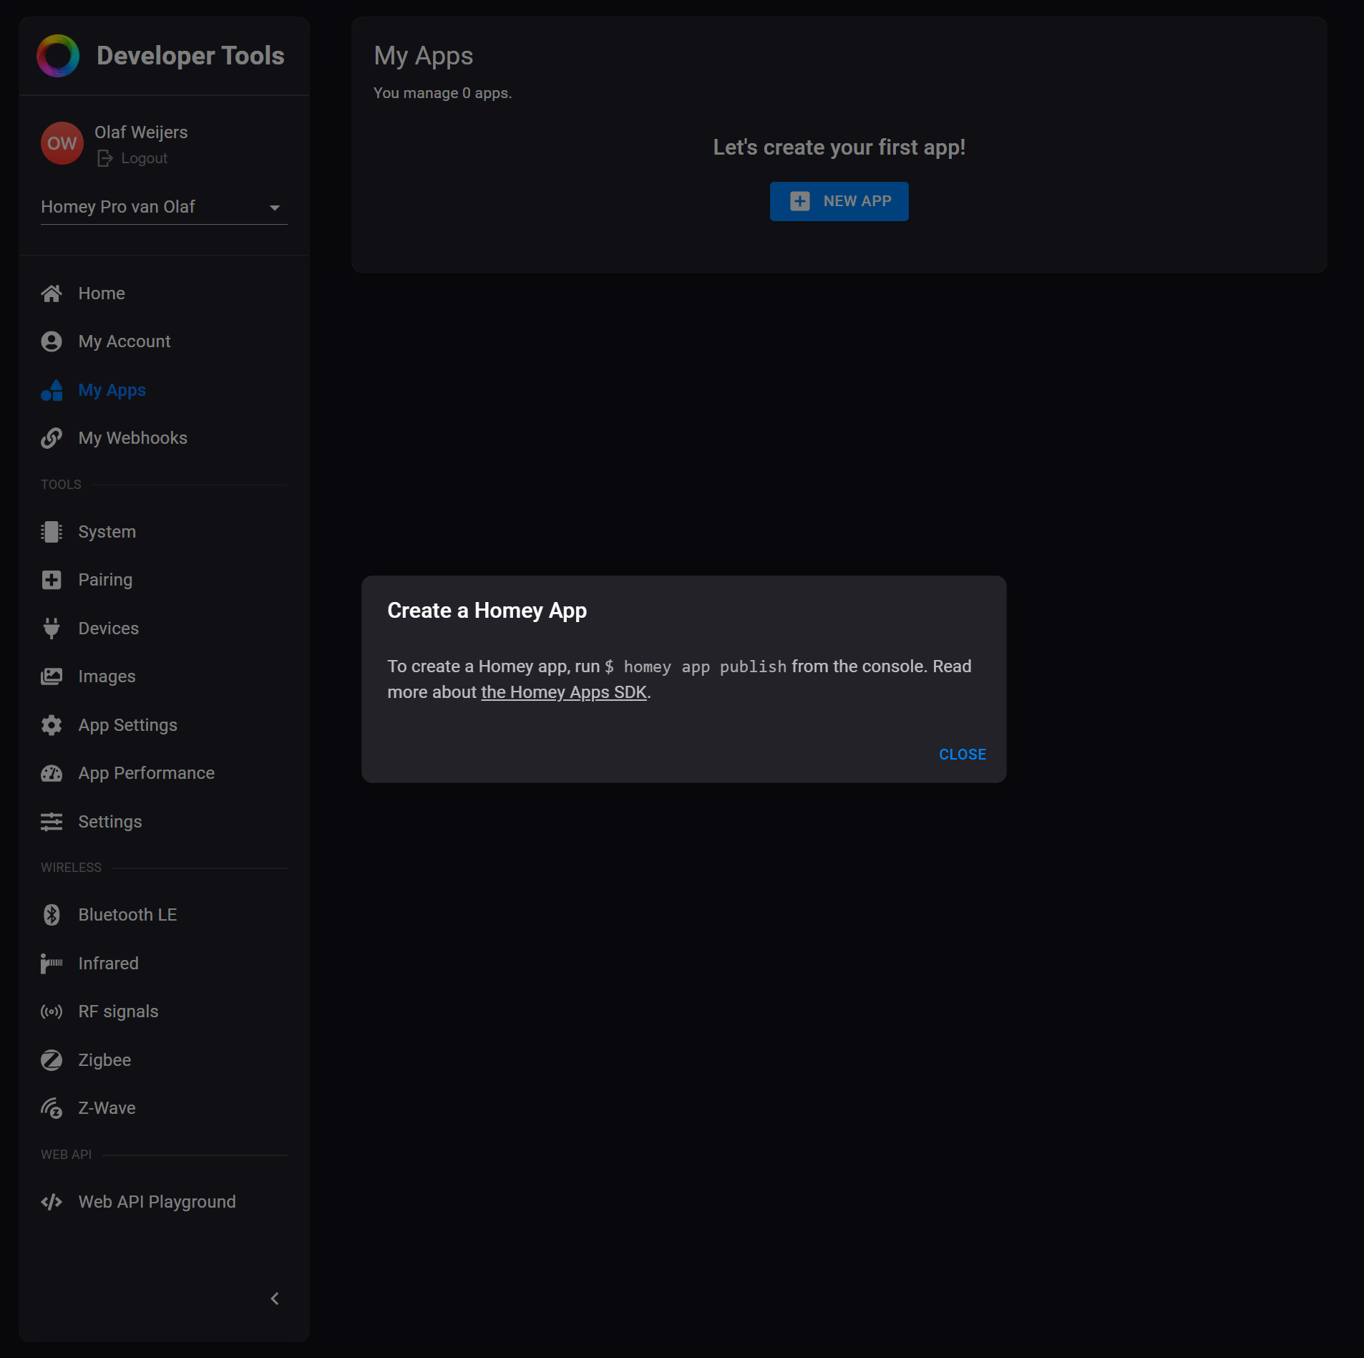Open the Devices menu item

[108, 629]
